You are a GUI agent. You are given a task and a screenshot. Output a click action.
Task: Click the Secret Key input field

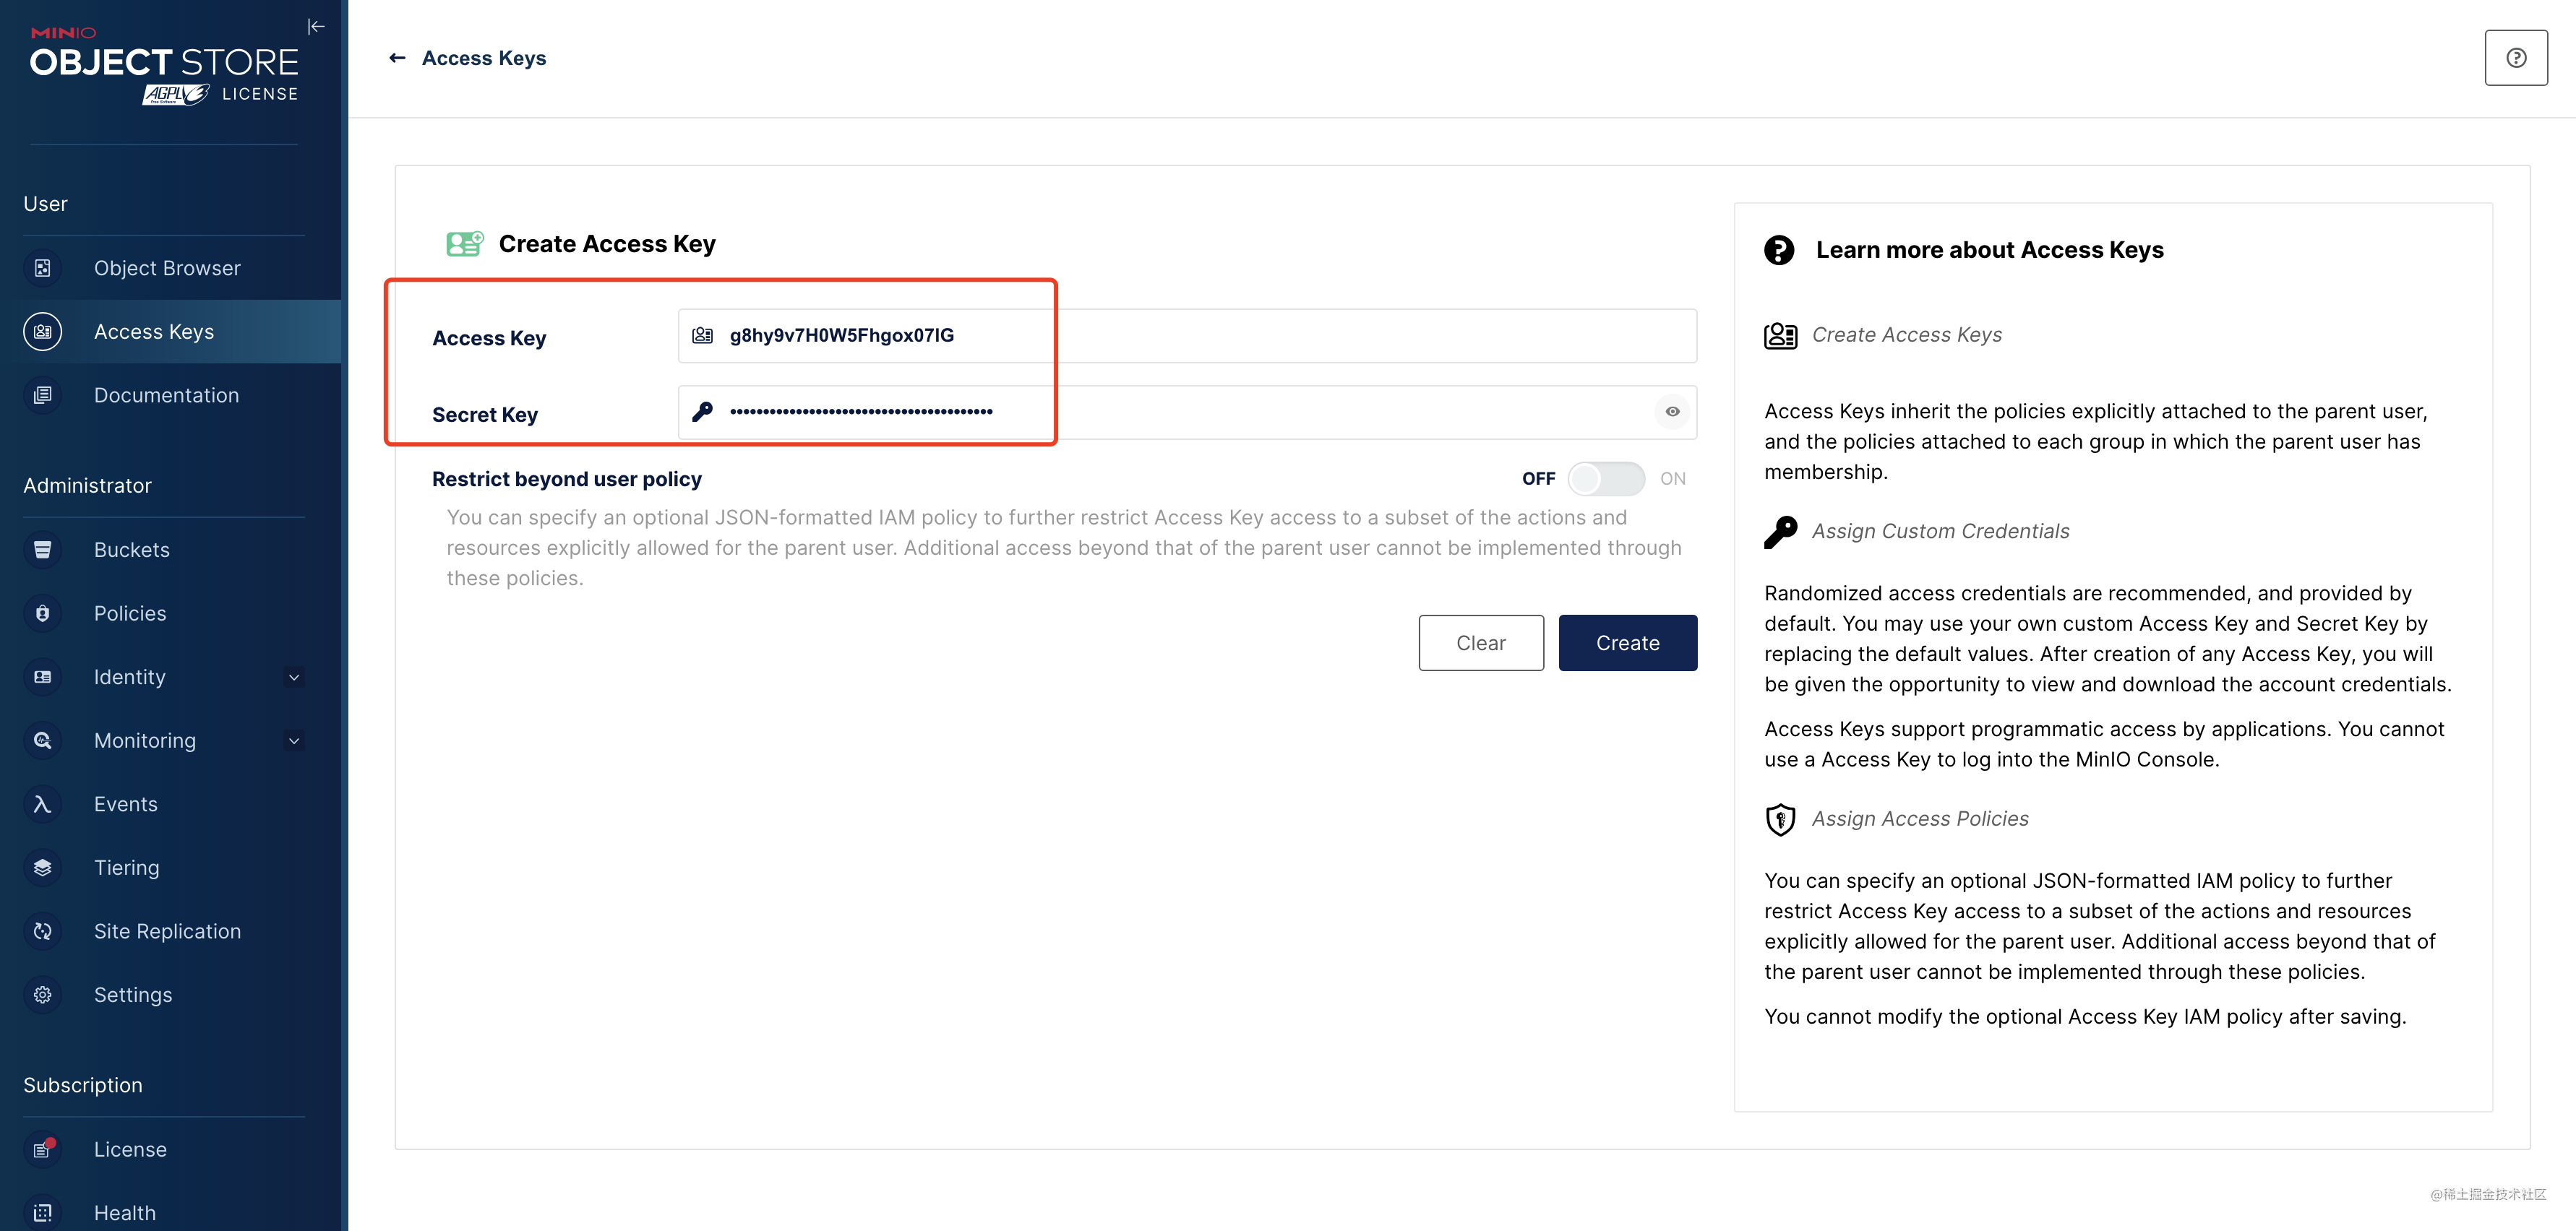(x=1187, y=412)
